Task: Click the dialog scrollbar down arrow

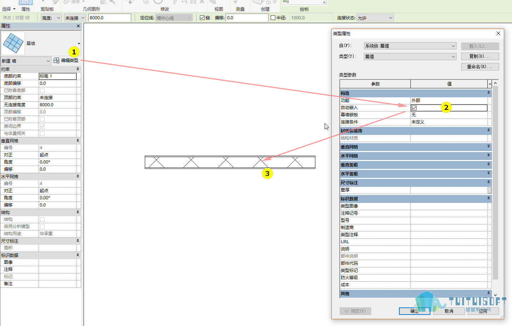Action: [x=496, y=295]
